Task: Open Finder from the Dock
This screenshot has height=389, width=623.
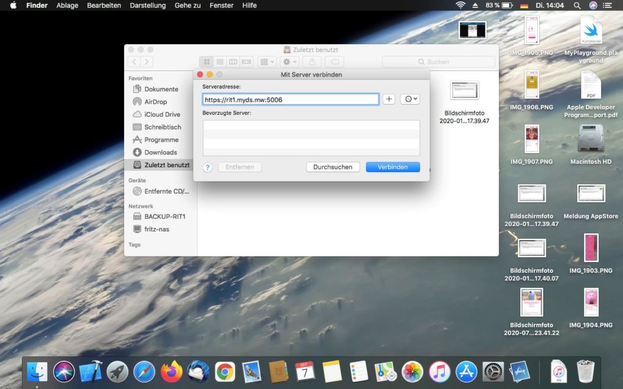Action: click(37, 372)
